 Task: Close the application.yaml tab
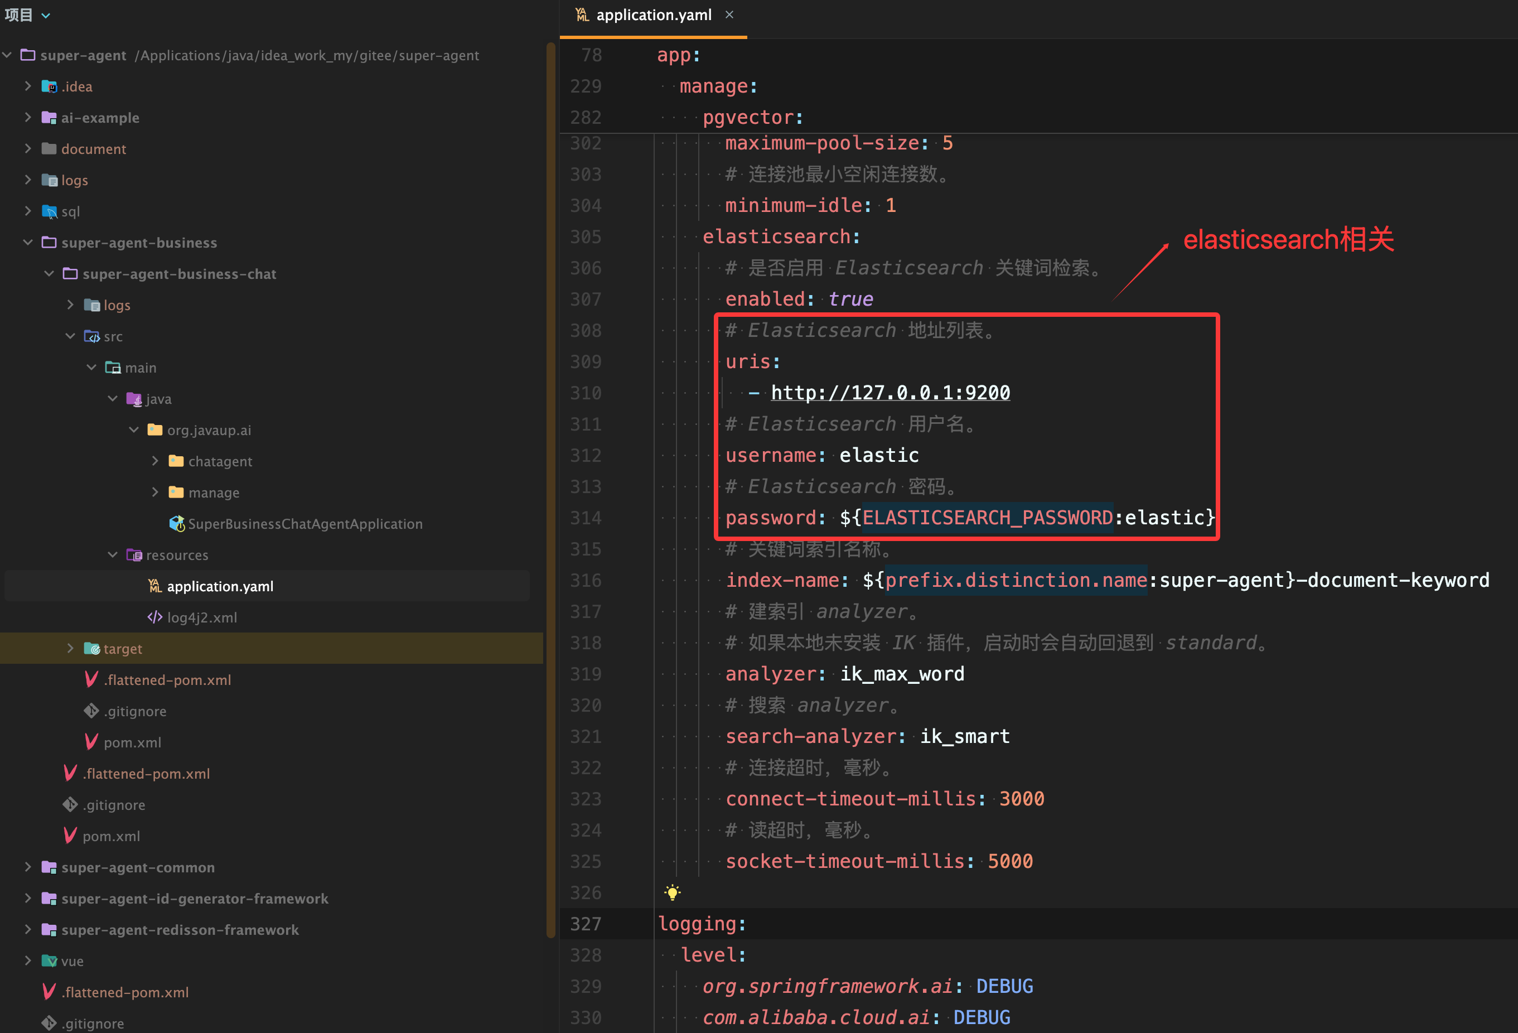pyautogui.click(x=729, y=15)
